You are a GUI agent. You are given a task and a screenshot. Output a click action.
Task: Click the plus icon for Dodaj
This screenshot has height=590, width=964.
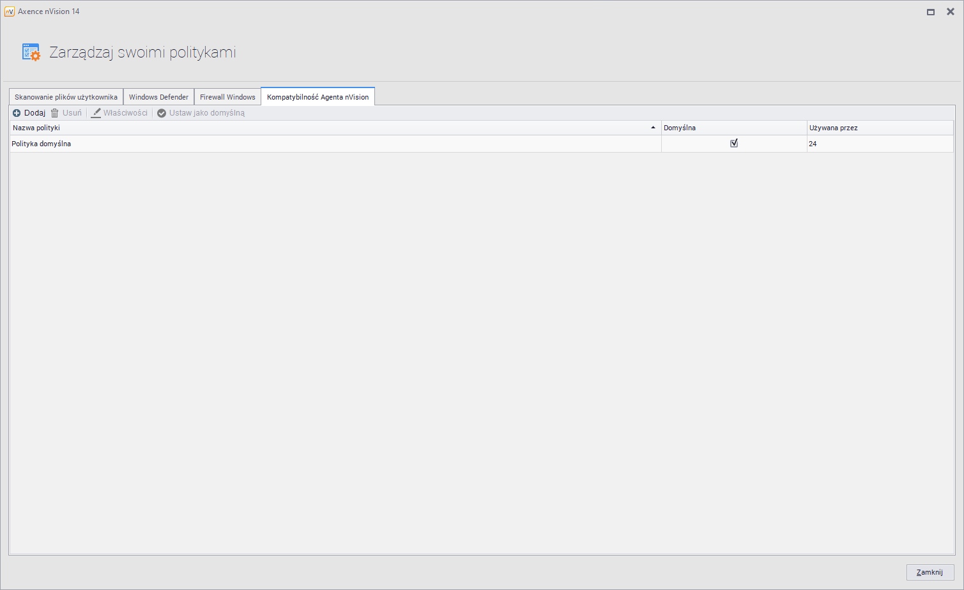17,113
